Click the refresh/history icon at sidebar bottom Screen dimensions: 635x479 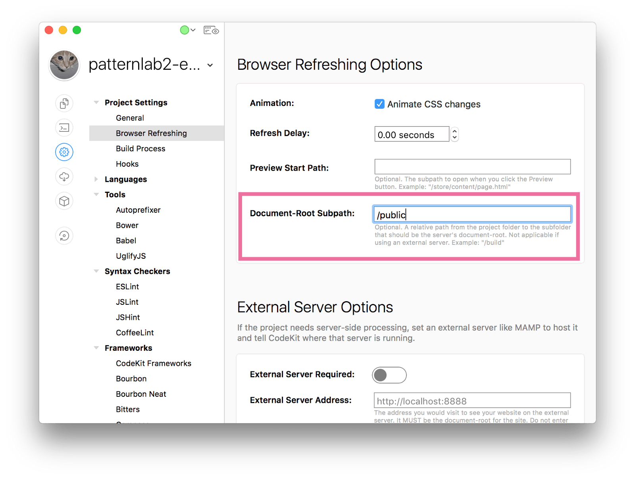(x=64, y=236)
